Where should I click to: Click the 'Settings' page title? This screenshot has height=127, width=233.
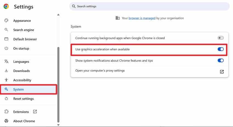24,7
